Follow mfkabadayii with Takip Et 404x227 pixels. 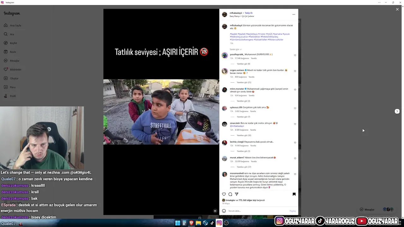(249, 13)
